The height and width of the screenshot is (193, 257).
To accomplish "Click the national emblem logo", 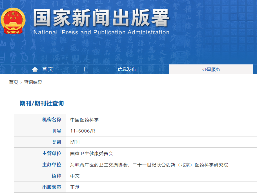I will [13, 21].
